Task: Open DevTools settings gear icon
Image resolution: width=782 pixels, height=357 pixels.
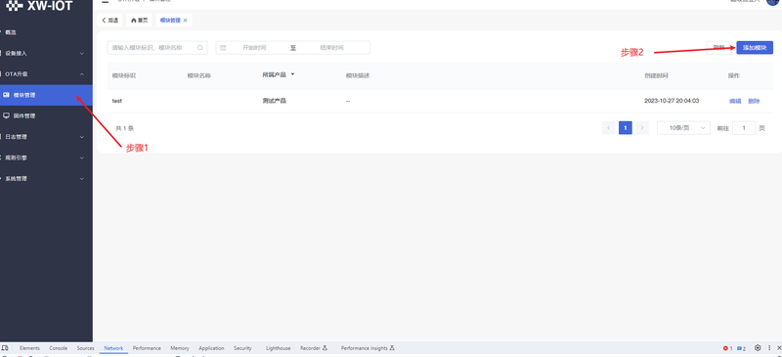Action: click(x=758, y=348)
